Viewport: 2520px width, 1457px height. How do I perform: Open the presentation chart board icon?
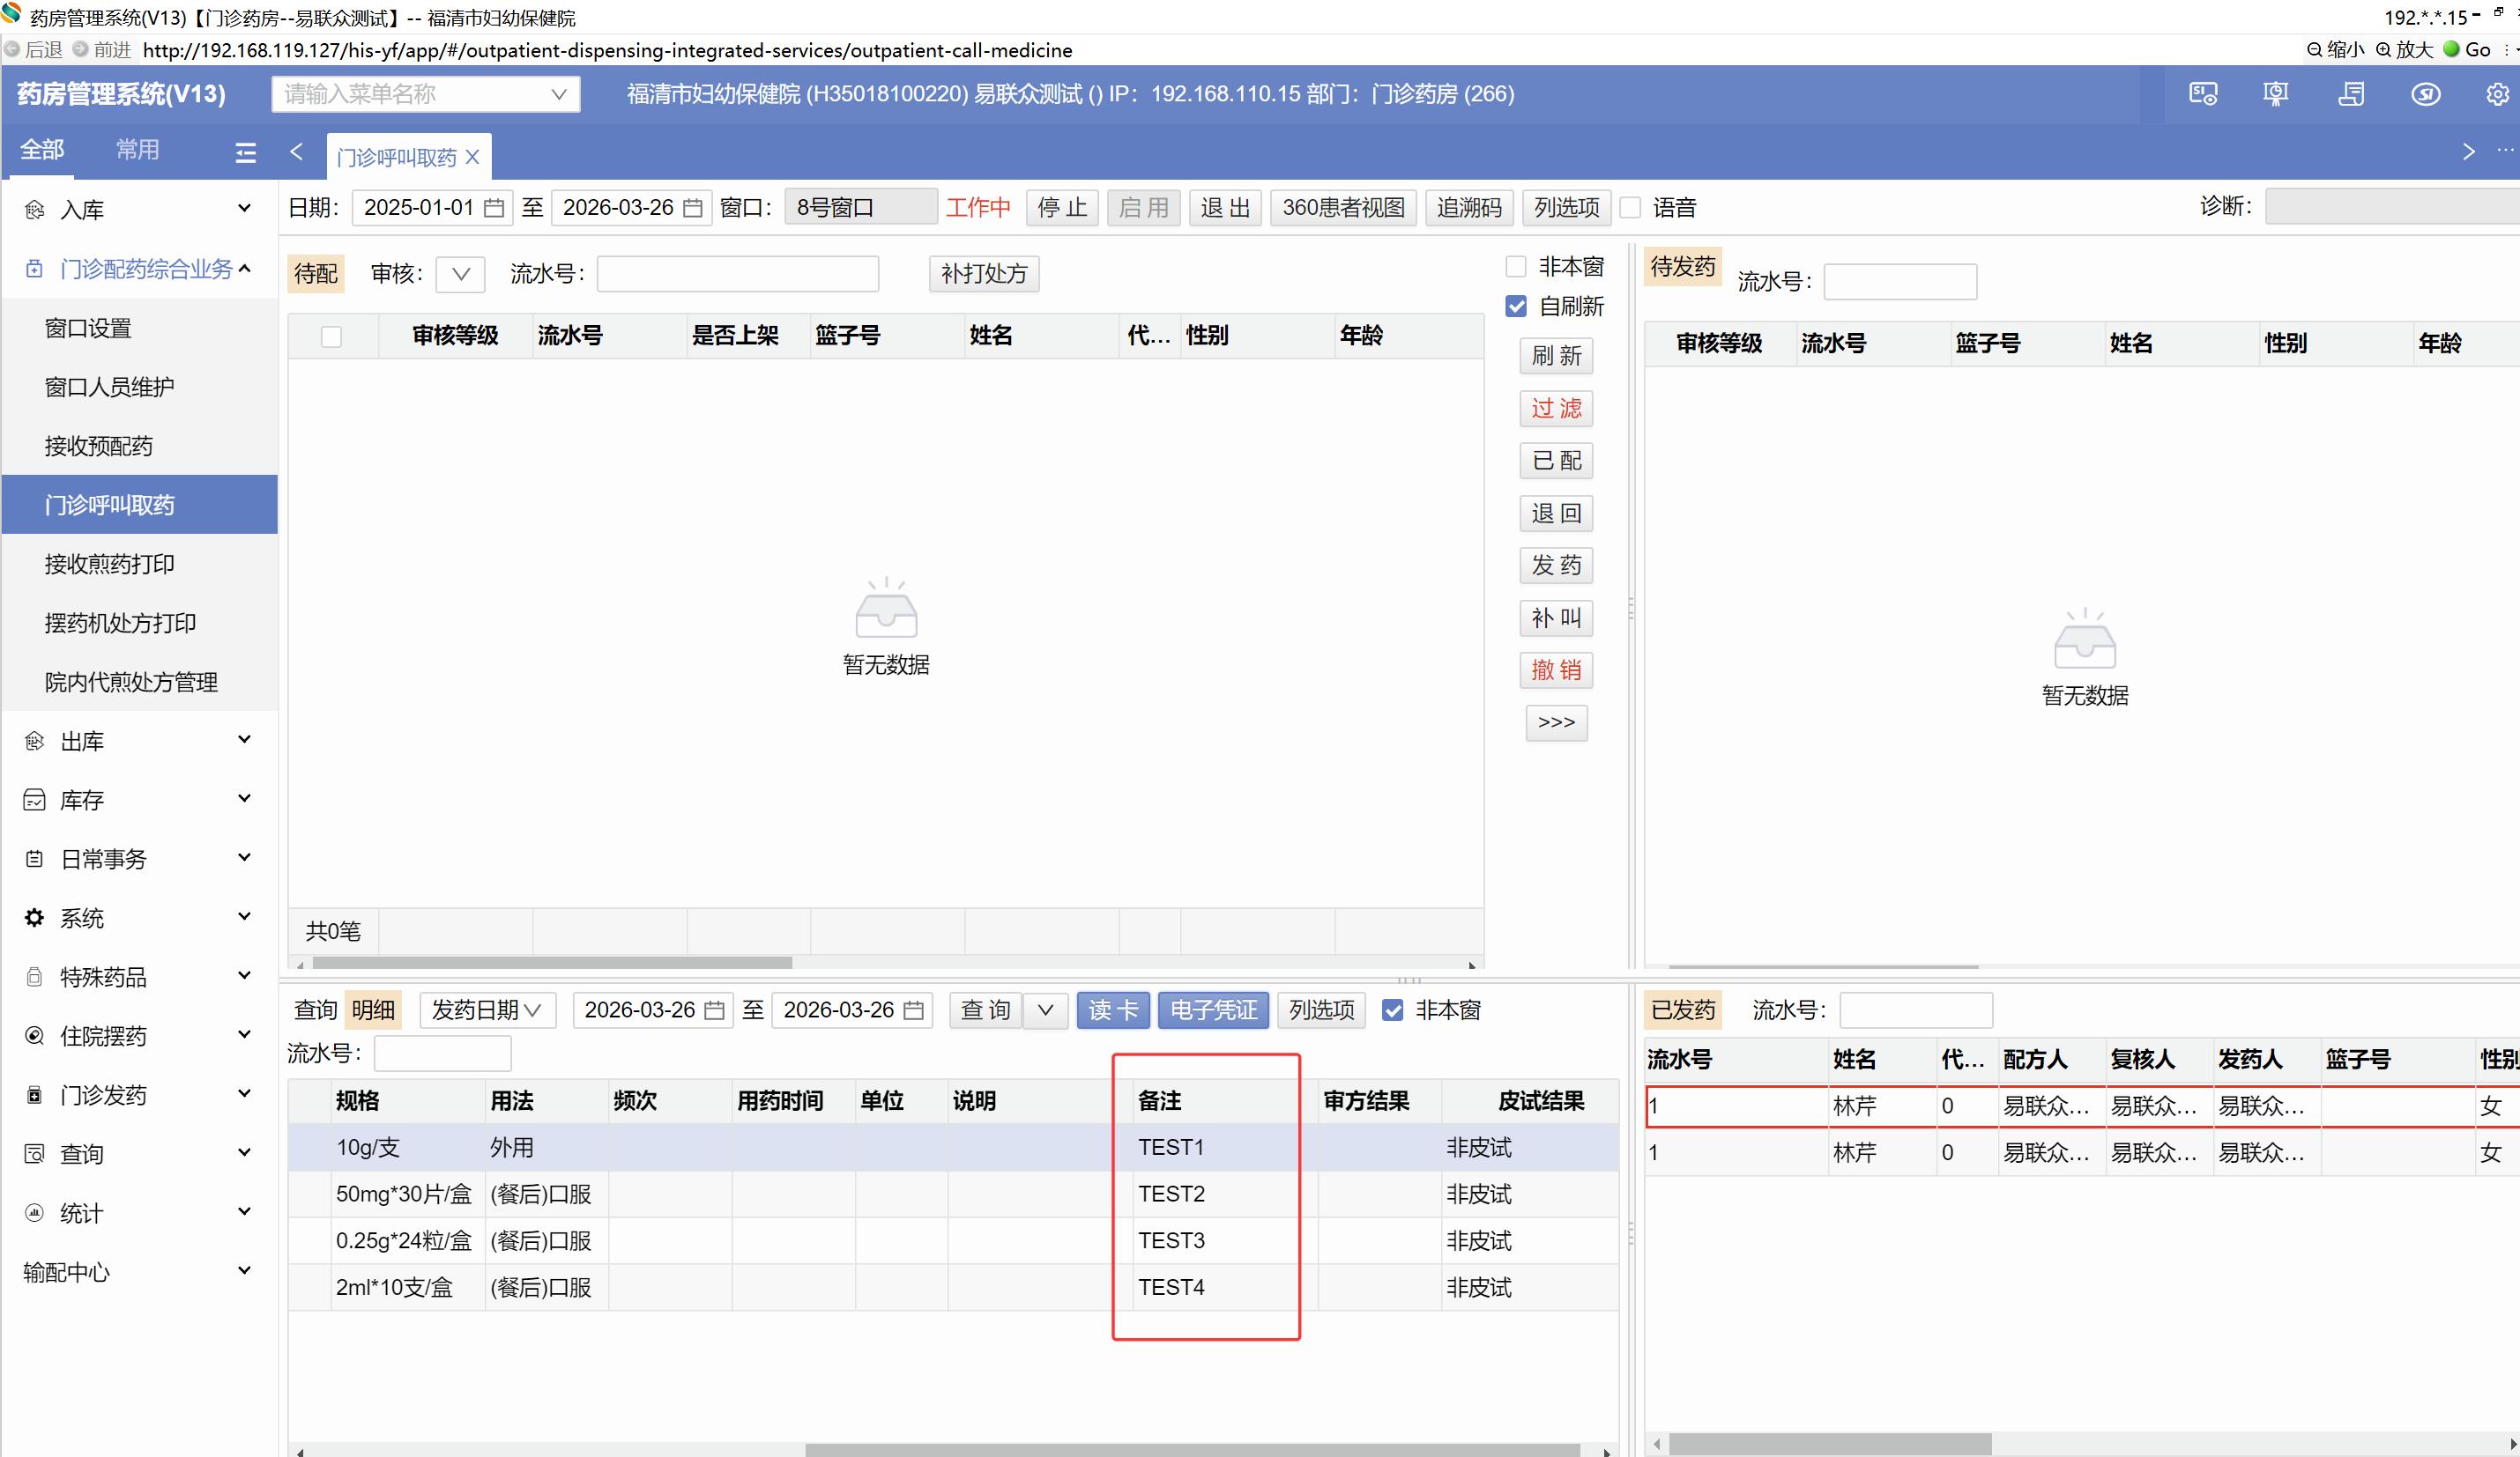pos(2276,94)
